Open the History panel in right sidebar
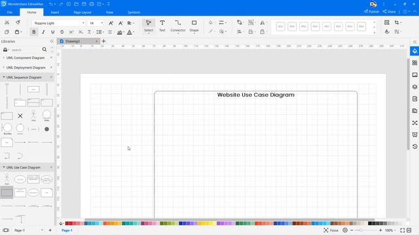The image size is (419, 235). coord(414,146)
